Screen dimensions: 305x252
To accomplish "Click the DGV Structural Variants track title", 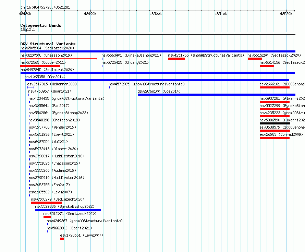I will pyautogui.click(x=48, y=44).
